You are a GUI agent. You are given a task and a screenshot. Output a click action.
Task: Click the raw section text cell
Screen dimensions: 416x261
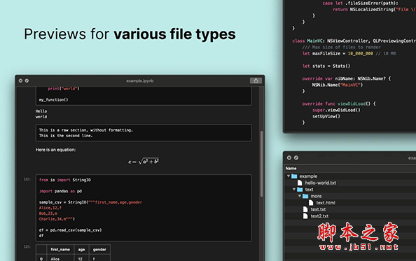click(x=144, y=133)
